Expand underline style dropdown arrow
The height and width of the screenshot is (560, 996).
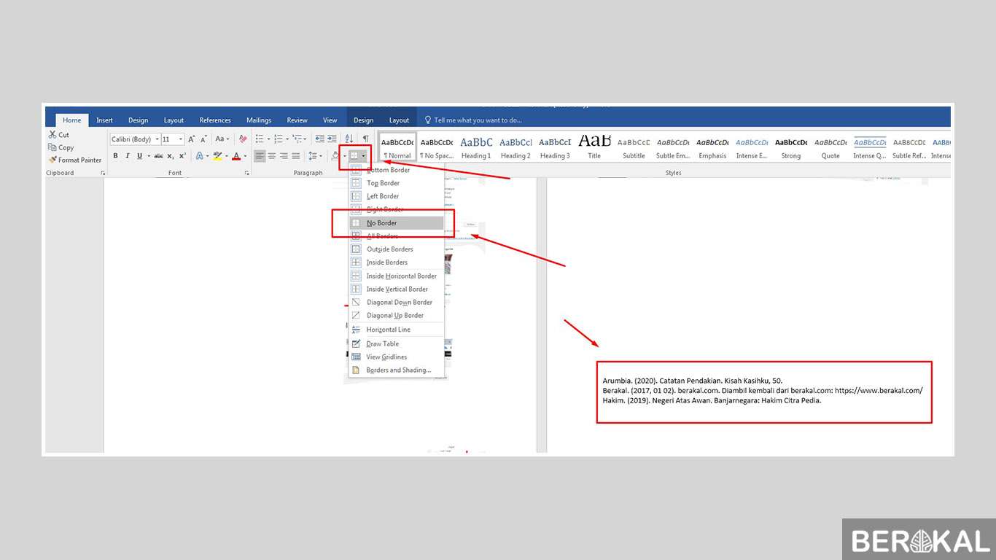[148, 156]
